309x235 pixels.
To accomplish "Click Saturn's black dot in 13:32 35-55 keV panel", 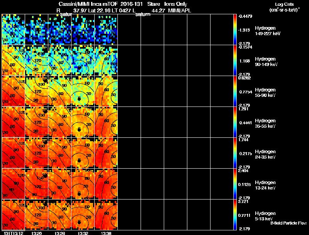I will tap(79, 130).
